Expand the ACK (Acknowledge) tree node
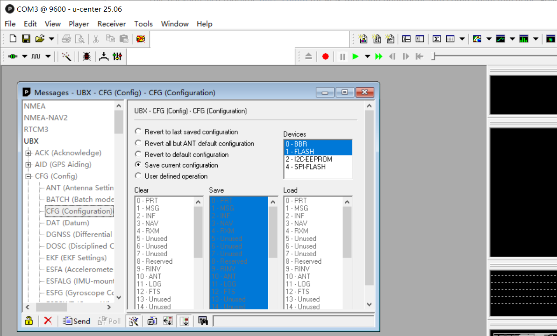Screen dimensions: 557x336 (28, 153)
